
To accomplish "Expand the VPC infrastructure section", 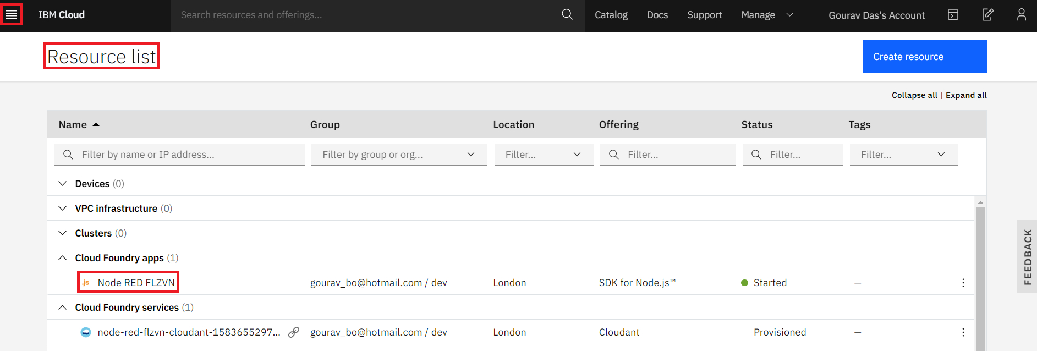I will point(63,209).
